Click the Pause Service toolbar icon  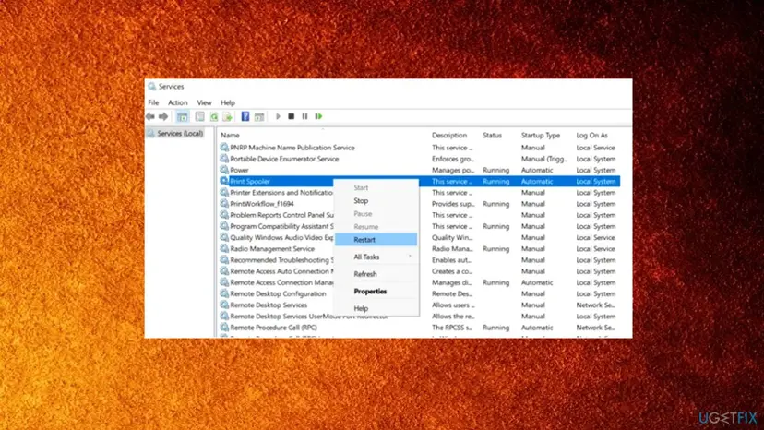304,116
